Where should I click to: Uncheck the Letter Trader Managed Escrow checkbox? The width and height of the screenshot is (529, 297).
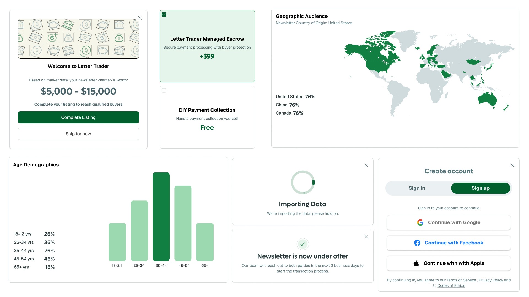point(164,15)
